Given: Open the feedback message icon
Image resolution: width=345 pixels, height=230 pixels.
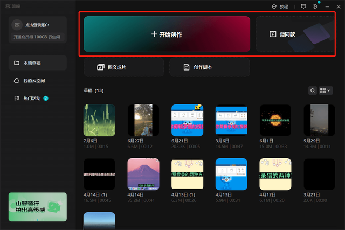Looking at the screenshot, I should tap(303, 6).
